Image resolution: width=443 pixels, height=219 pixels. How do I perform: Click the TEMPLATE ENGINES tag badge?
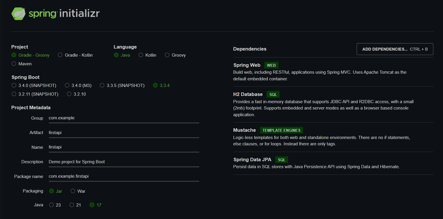[x=281, y=130]
